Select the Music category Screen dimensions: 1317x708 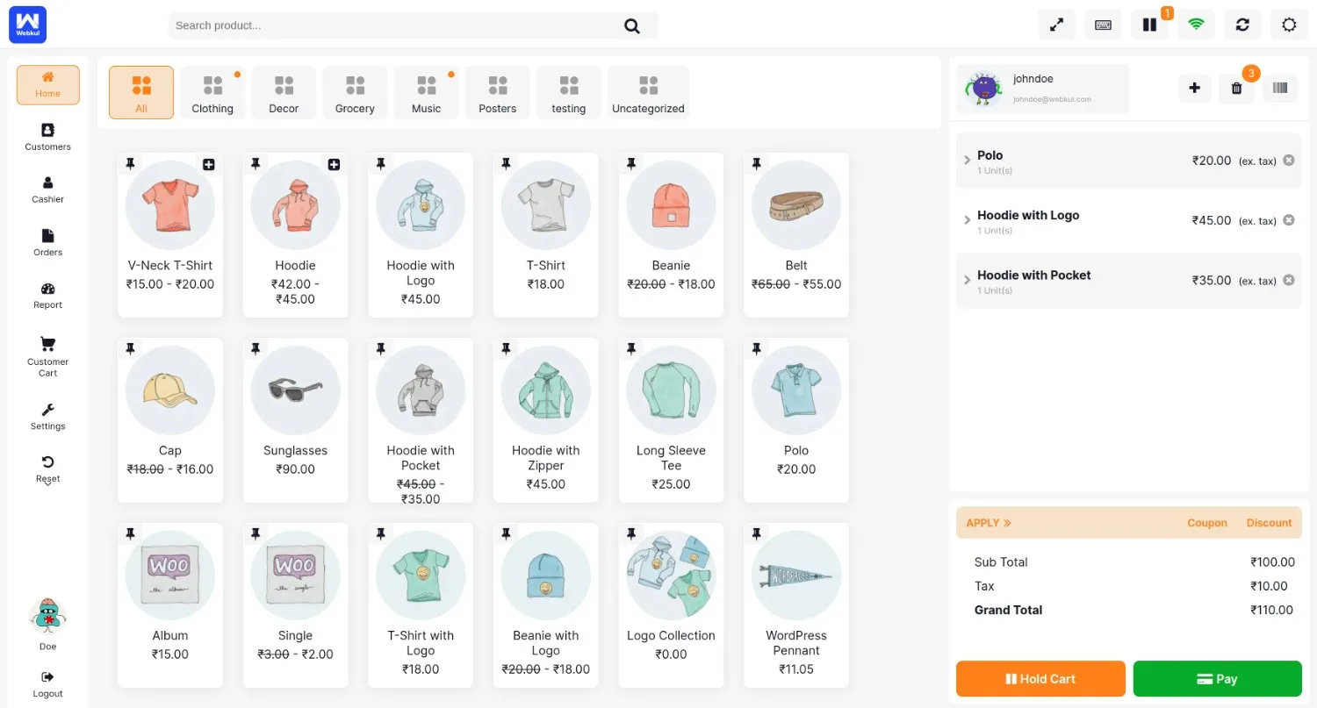[426, 92]
